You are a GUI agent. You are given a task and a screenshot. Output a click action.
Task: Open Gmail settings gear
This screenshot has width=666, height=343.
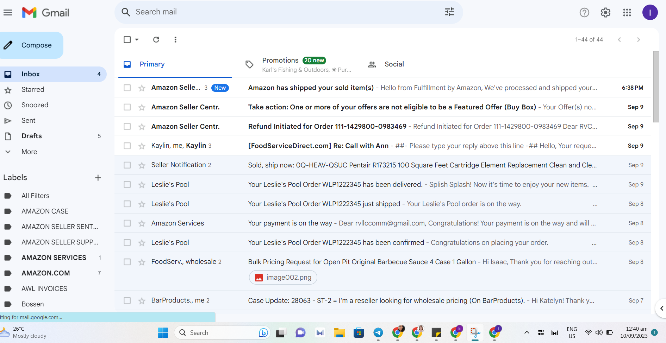pyautogui.click(x=605, y=13)
